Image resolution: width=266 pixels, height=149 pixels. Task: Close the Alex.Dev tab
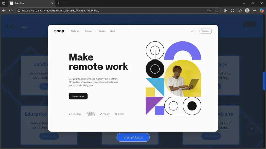point(52,3)
